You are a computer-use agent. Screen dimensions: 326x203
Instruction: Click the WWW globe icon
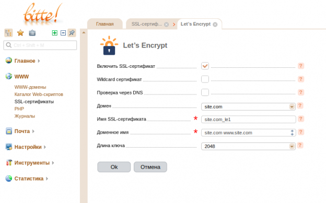9,76
